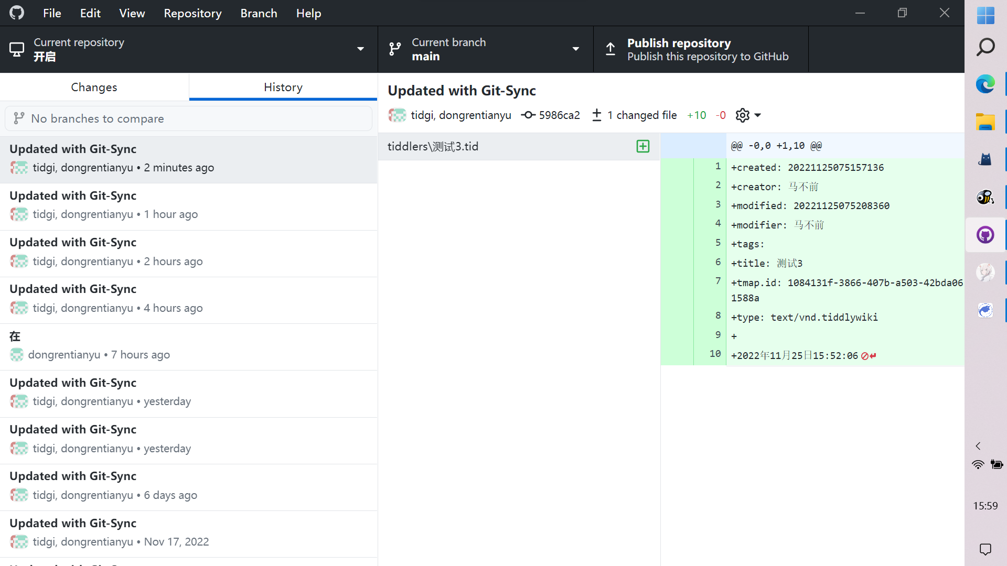Open File Explorer from the taskbar
Screen dimensions: 1007x566
[x=985, y=122]
